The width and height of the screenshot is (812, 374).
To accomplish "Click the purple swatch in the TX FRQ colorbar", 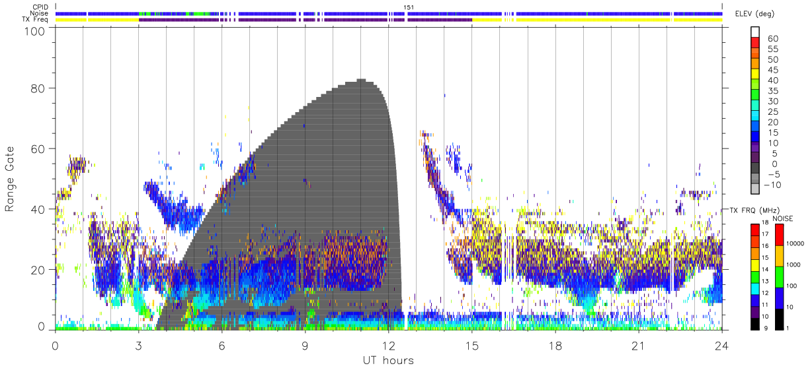I will 754,312.
